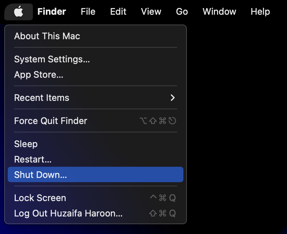Log Out Huzaifa Haroon
This screenshot has width=287, height=234.
68,213
